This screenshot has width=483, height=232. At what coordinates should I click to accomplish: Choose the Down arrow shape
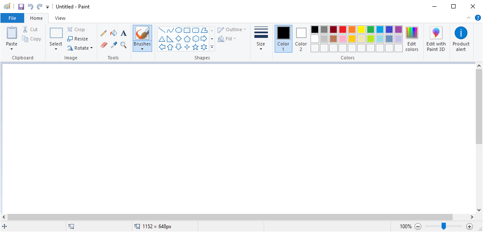click(x=179, y=47)
